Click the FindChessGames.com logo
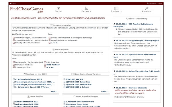172x107 pixels. [27, 10]
